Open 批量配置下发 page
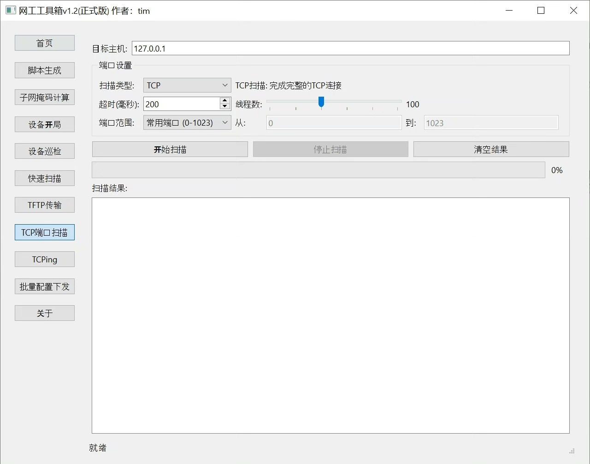Image resolution: width=590 pixels, height=464 pixels. pos(45,287)
